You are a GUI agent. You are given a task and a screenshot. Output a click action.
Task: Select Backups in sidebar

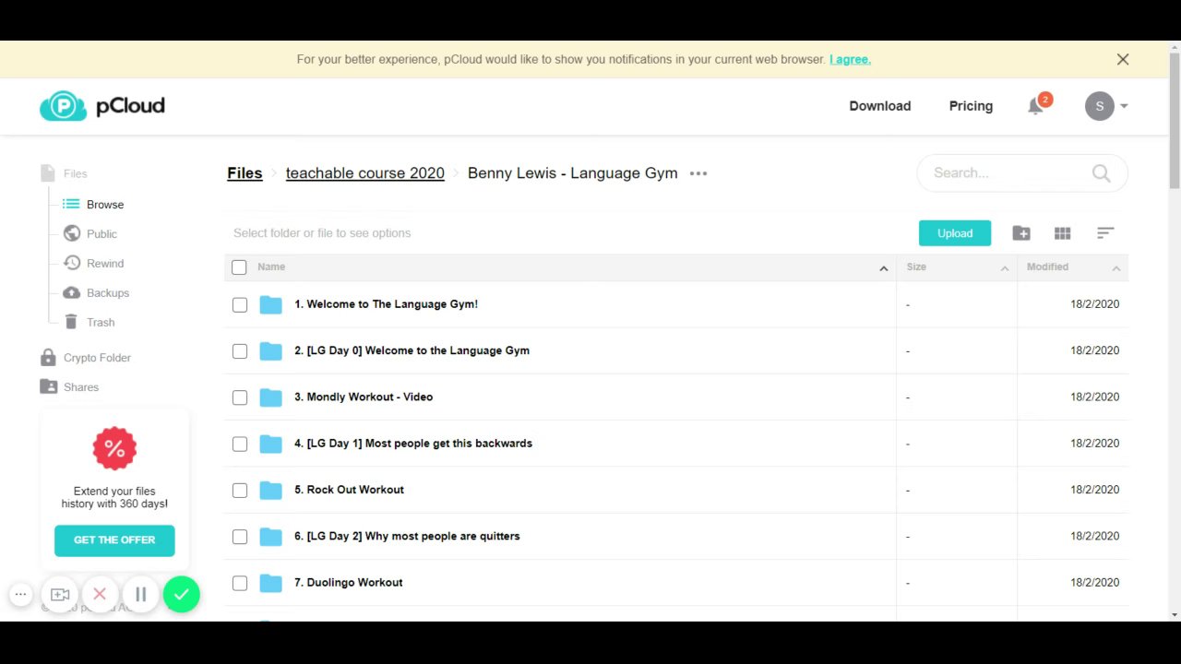click(96, 293)
